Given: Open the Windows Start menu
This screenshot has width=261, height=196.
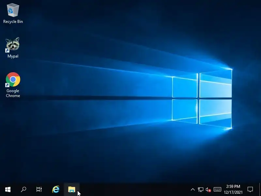Looking at the screenshot, I should [8, 189].
